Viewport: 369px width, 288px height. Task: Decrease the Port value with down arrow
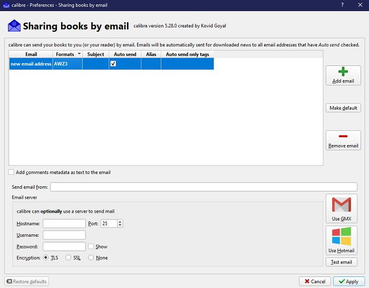(120, 225)
